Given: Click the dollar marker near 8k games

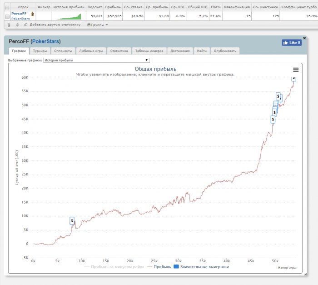Looking at the screenshot, I should pos(72,220).
